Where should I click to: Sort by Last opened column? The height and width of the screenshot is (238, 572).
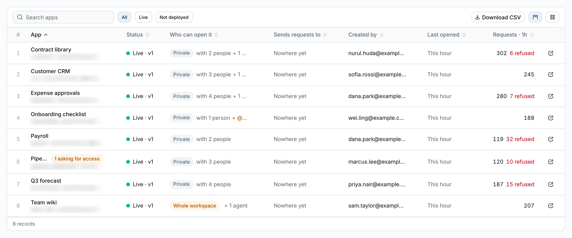(x=446, y=35)
